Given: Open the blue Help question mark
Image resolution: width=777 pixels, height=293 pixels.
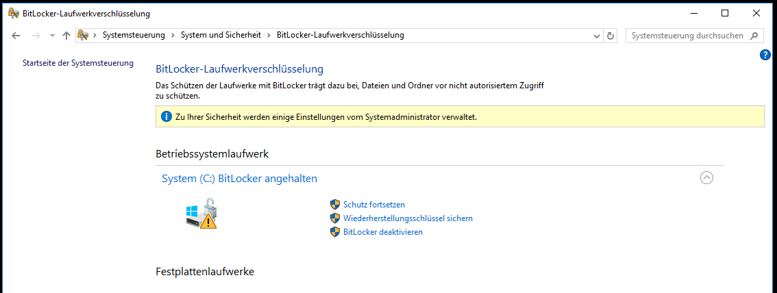Looking at the screenshot, I should tap(765, 55).
